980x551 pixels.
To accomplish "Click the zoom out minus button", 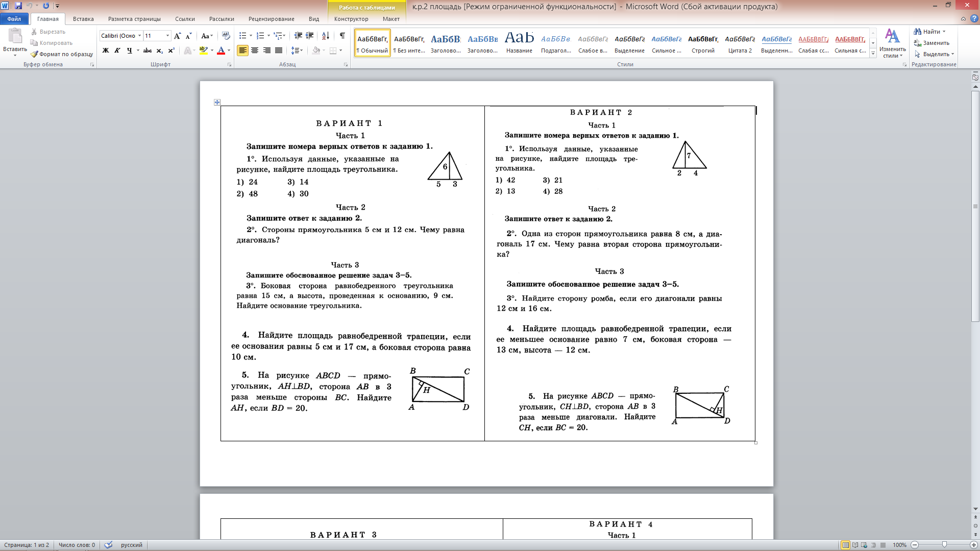I will pos(915,545).
